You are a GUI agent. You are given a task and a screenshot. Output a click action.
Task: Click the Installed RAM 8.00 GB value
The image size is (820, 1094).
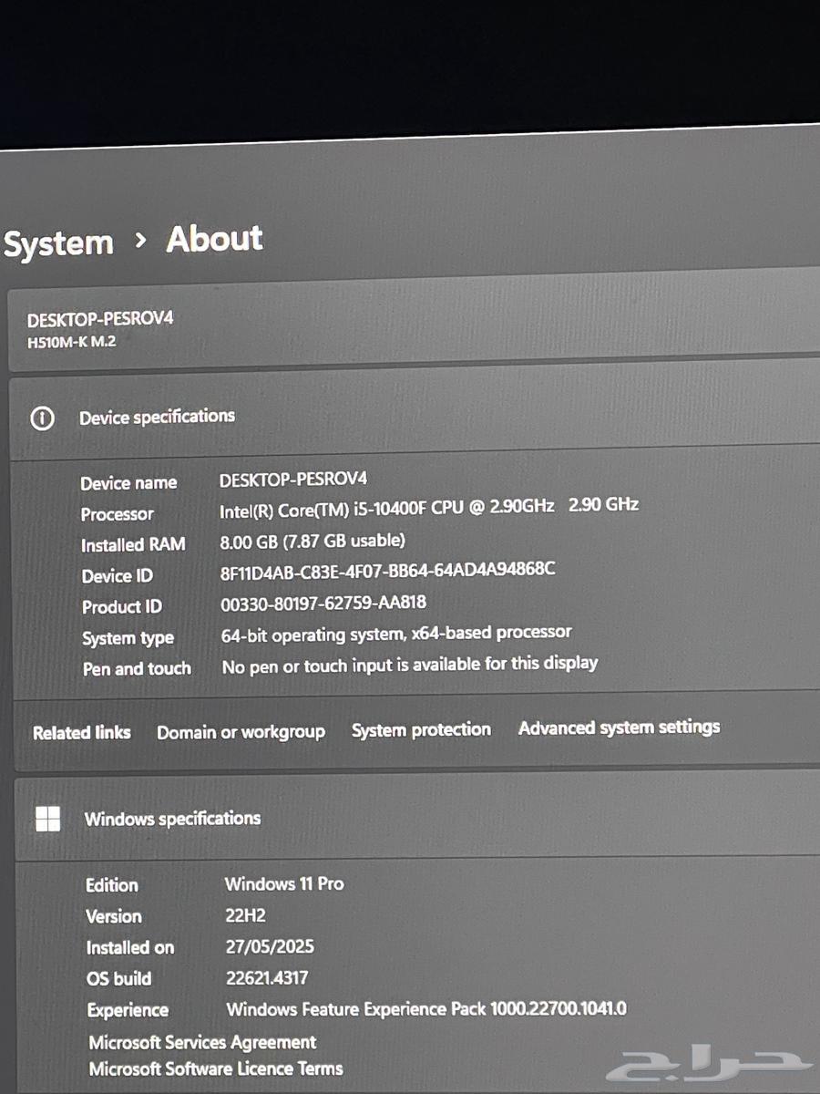coord(313,541)
